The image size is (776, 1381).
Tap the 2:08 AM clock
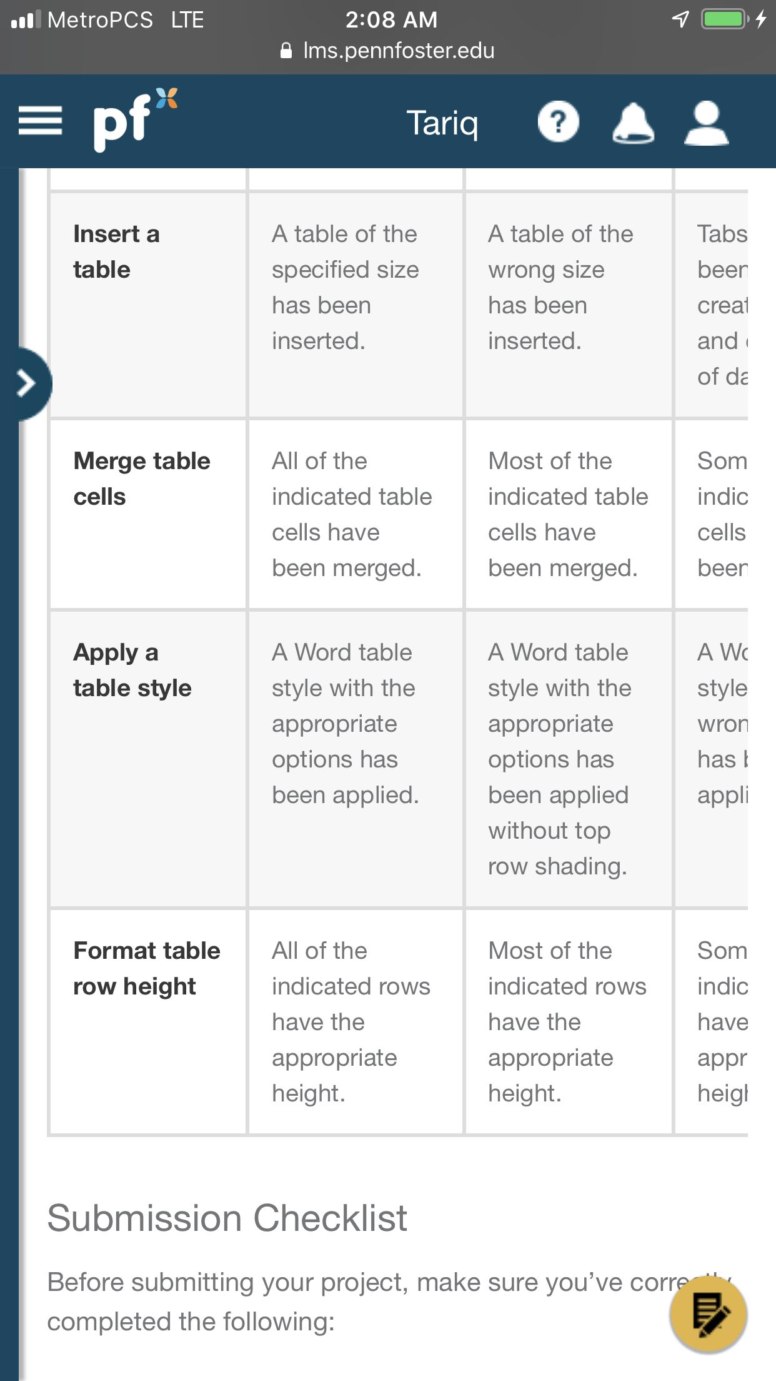391,19
